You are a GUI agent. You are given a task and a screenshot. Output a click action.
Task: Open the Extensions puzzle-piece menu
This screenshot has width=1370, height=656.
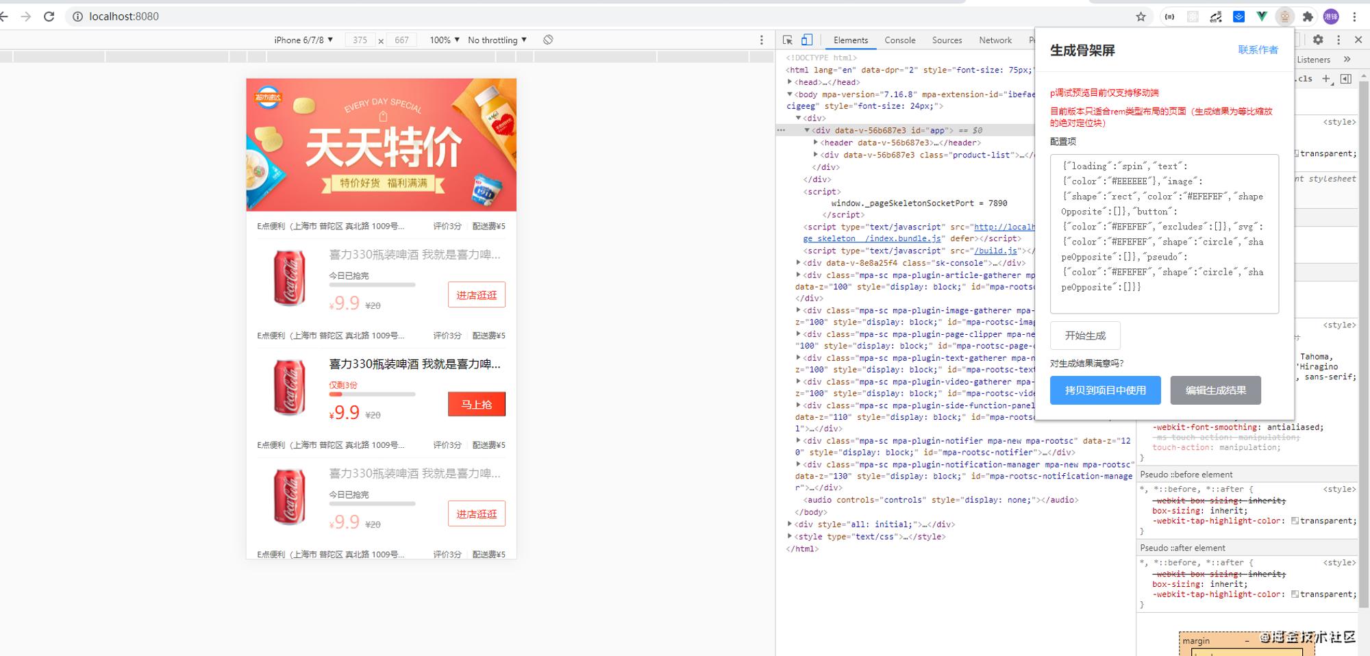[1308, 16]
